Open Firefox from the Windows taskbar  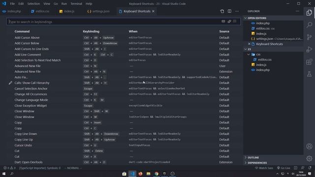click(140, 174)
